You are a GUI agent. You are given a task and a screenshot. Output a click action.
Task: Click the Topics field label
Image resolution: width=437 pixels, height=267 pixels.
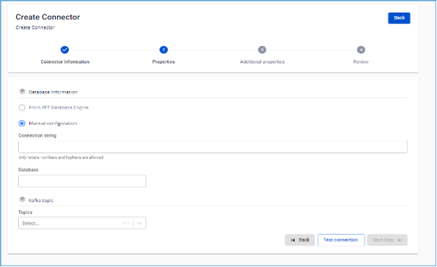tap(25, 213)
